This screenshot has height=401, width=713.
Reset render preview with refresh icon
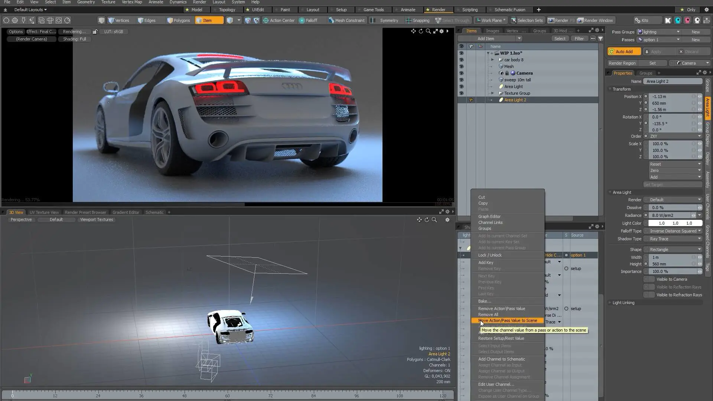(421, 31)
